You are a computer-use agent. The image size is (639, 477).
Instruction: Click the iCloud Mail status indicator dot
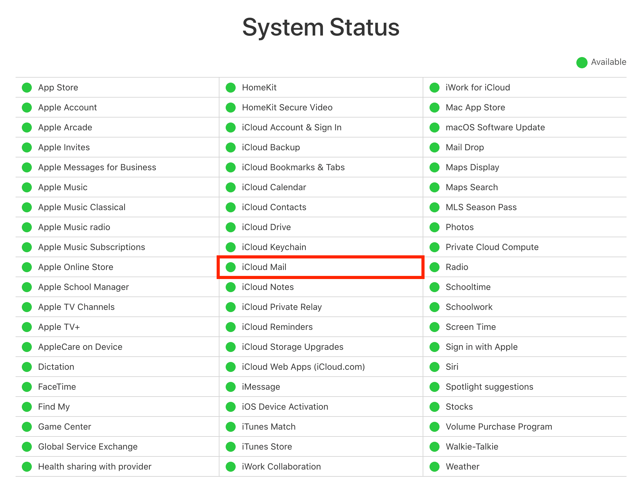231,267
